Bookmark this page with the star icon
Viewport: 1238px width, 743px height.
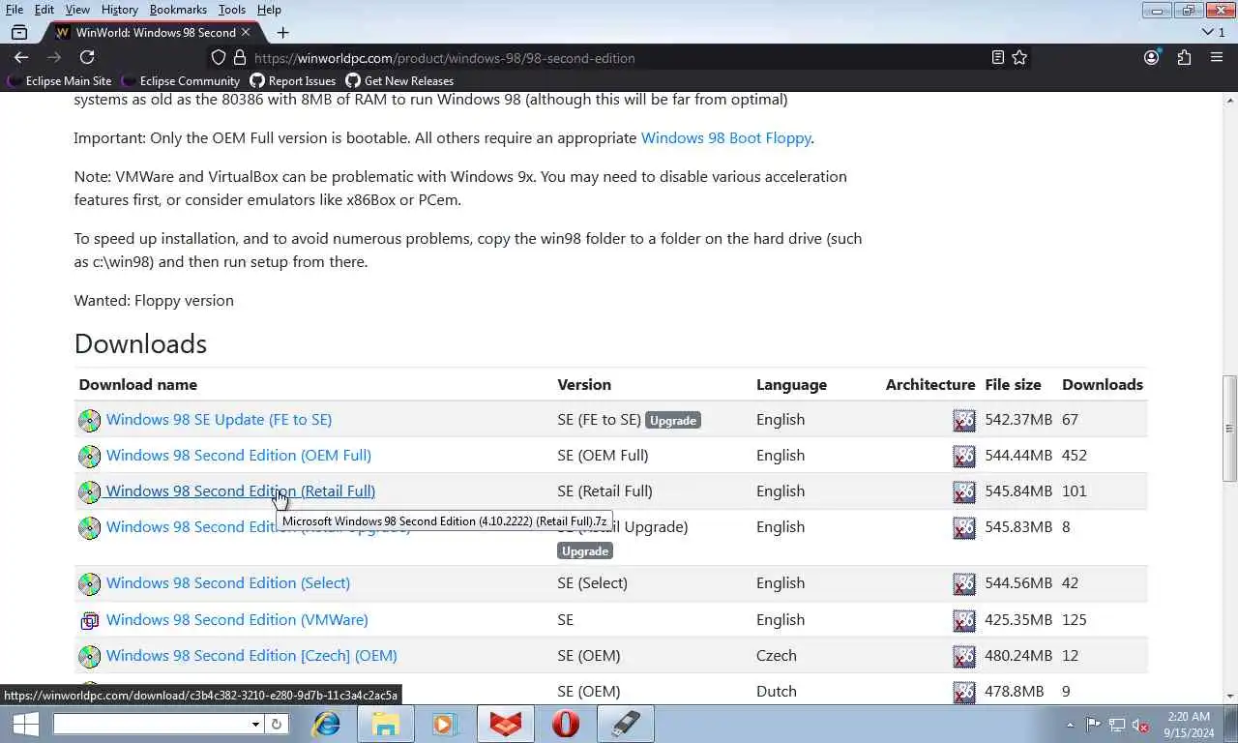pos(1019,58)
